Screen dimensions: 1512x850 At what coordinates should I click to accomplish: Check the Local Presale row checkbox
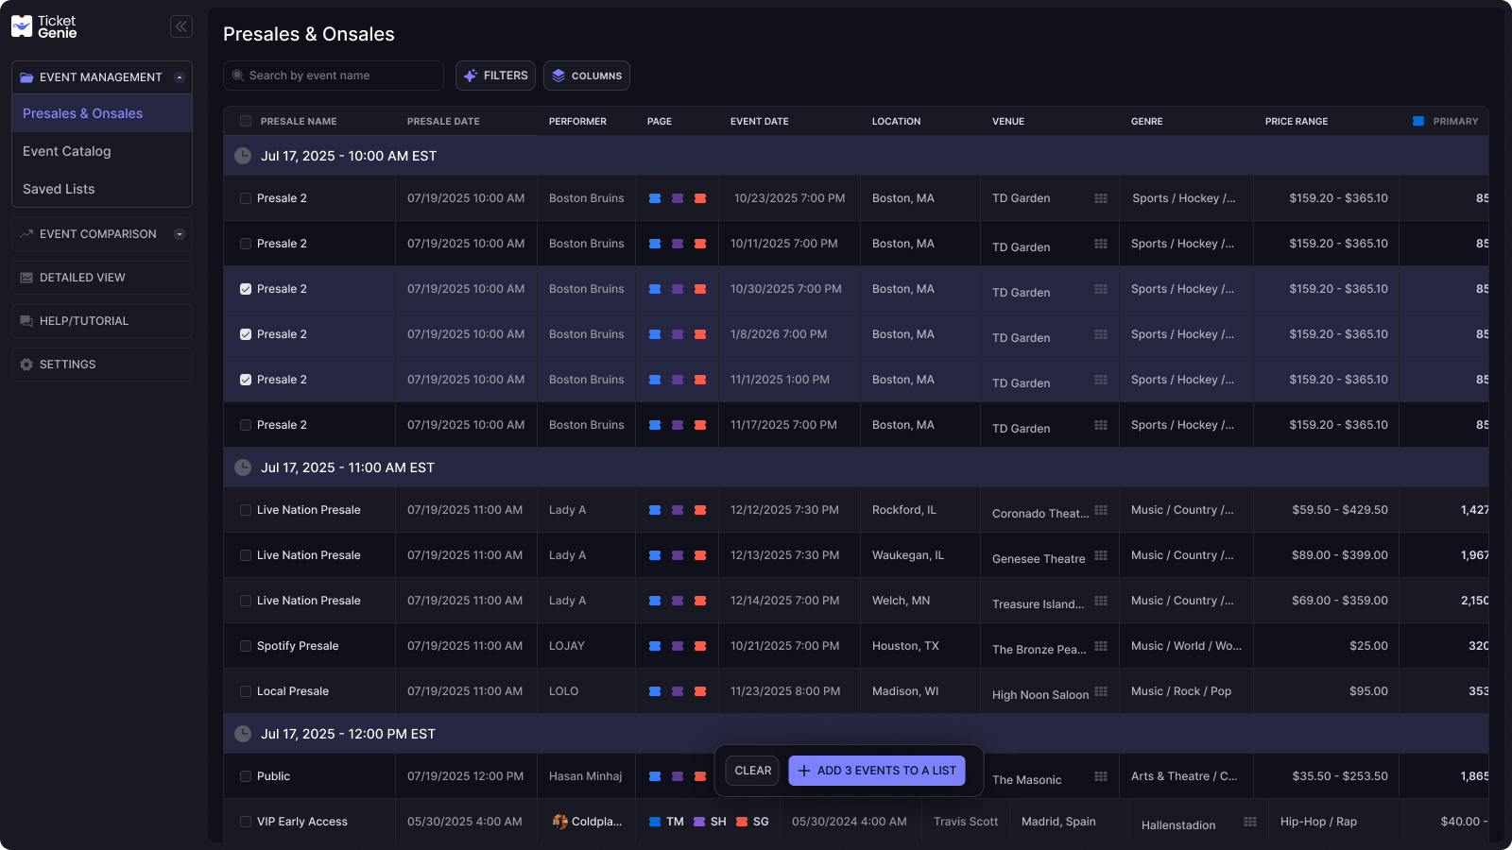246,691
